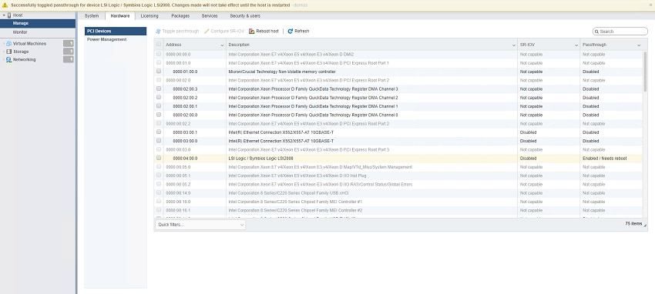Screen dimensions: 655x294
Task: Select PCI Devices in side list
Action: coord(116,32)
